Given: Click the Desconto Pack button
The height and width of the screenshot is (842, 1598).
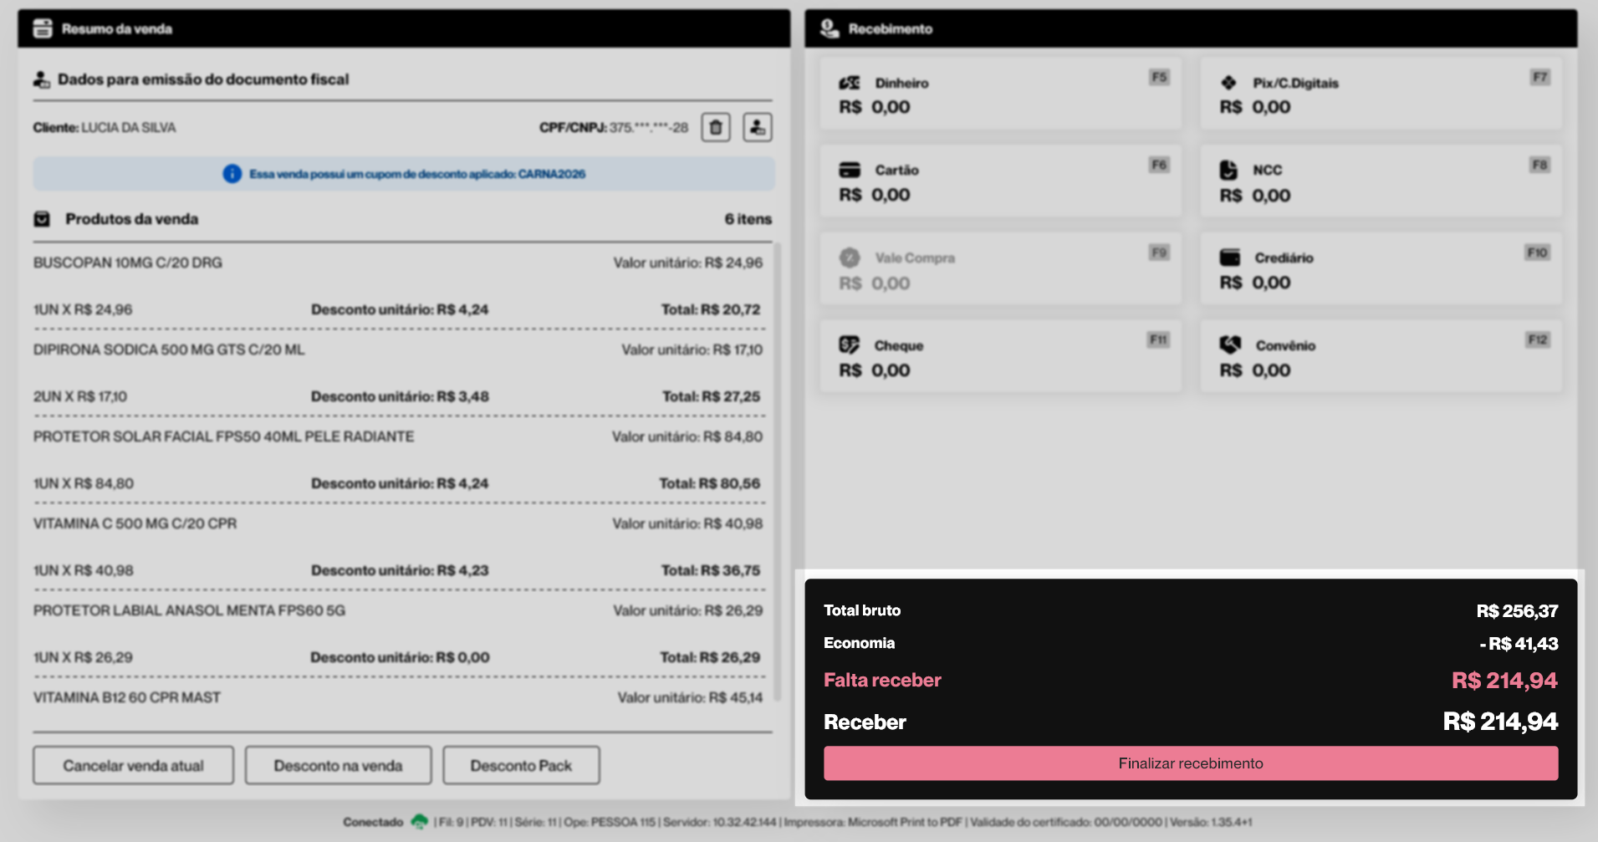Looking at the screenshot, I should [521, 766].
